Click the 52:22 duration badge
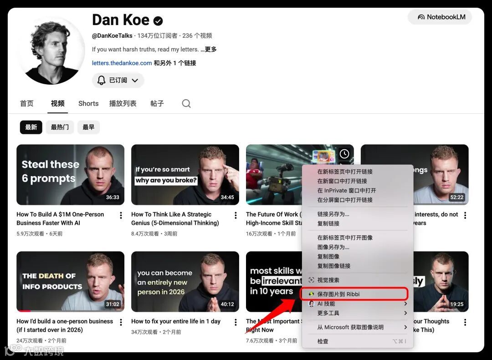The width and height of the screenshot is (492, 360). coord(457,197)
